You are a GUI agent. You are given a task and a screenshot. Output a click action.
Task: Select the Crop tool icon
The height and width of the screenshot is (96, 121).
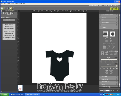click(x=111, y=41)
